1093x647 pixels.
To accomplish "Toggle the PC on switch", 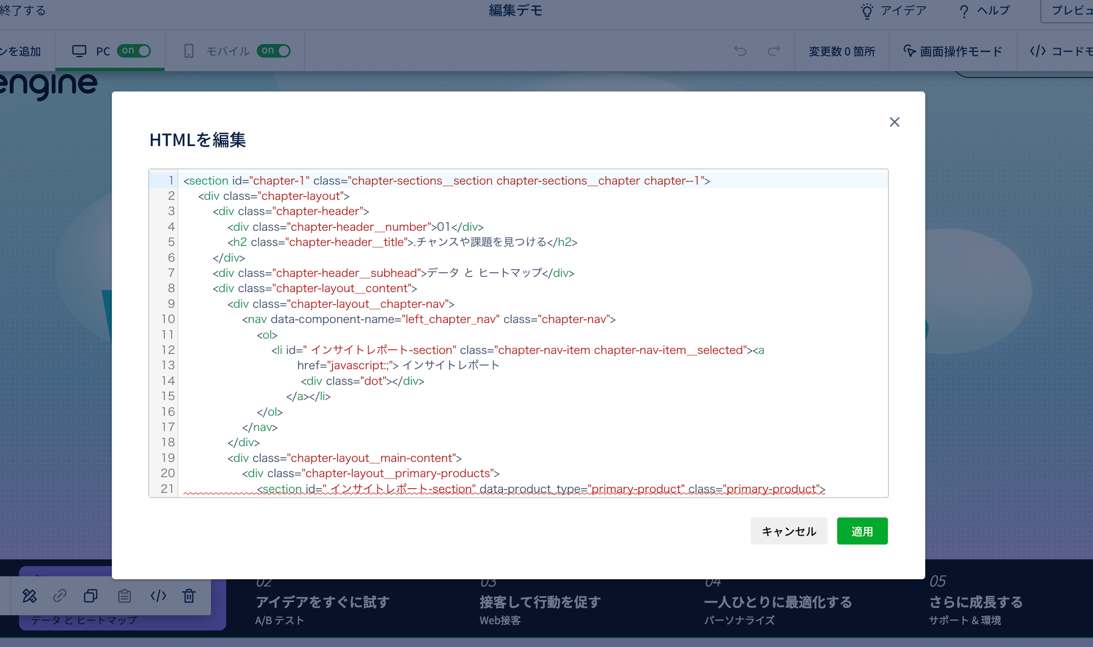I will pos(134,51).
